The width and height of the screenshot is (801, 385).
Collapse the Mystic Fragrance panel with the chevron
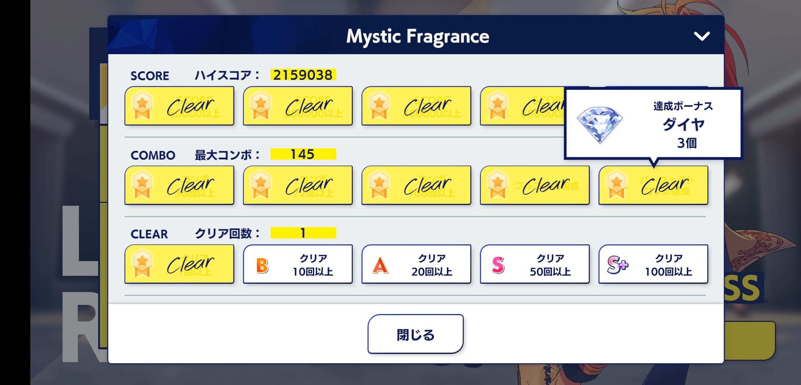click(x=701, y=36)
